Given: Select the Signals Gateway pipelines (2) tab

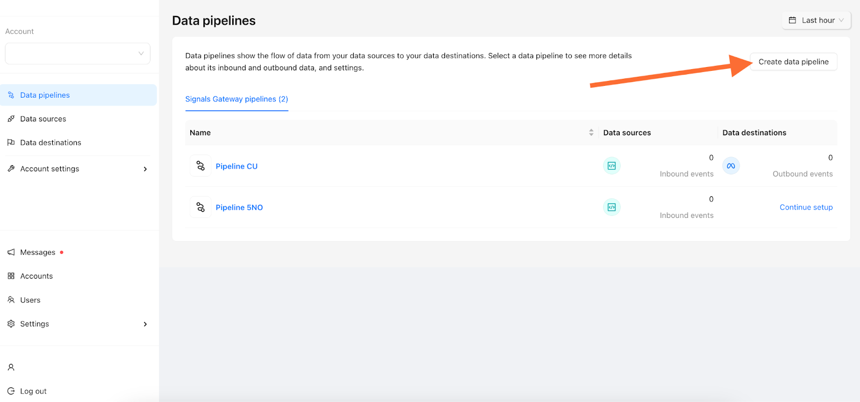Looking at the screenshot, I should [x=236, y=99].
